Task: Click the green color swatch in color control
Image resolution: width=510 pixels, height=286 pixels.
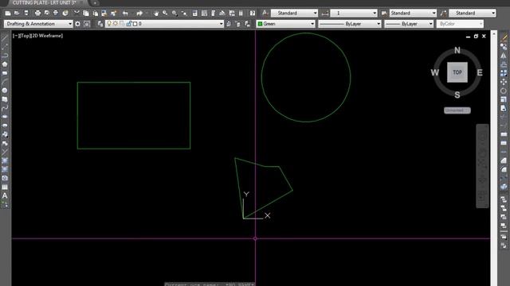Action: click(260, 24)
